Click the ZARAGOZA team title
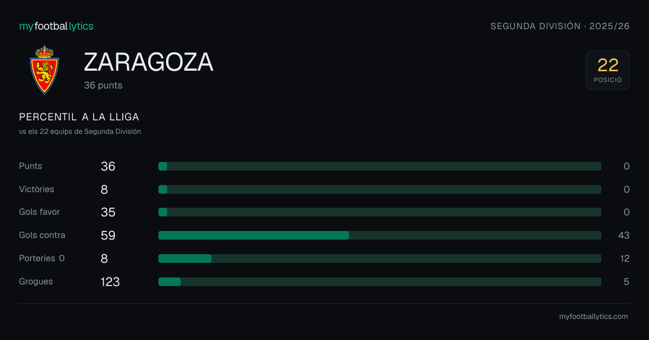The width and height of the screenshot is (649, 340). (x=149, y=63)
